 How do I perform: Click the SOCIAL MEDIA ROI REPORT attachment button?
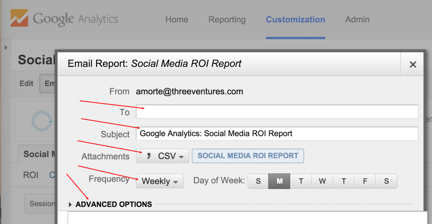tap(248, 156)
